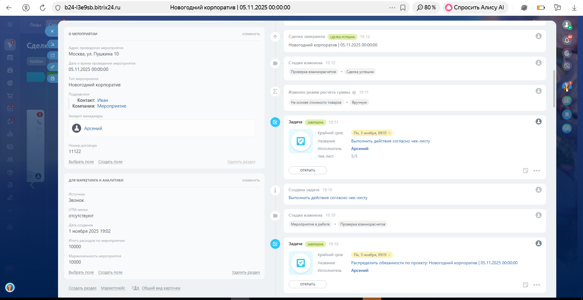Click Создать раздел link at the bottom
This screenshot has height=300, width=583.
pyautogui.click(x=82, y=288)
